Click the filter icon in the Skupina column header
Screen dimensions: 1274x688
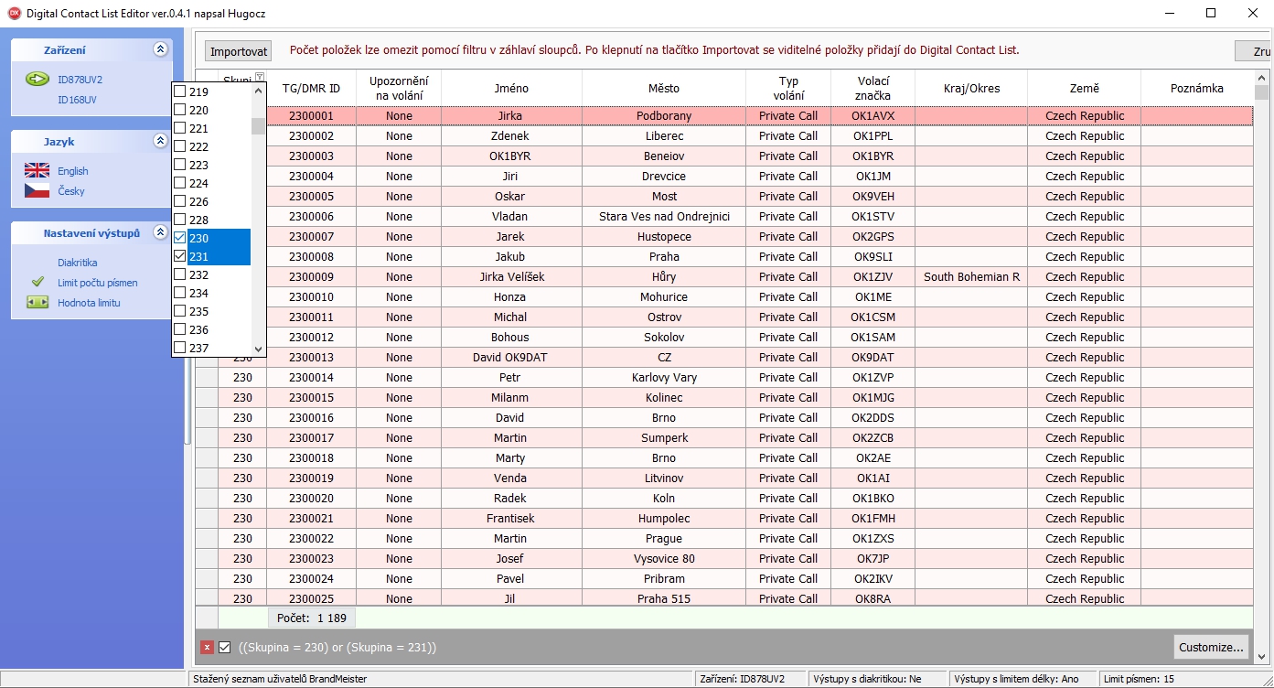click(260, 78)
